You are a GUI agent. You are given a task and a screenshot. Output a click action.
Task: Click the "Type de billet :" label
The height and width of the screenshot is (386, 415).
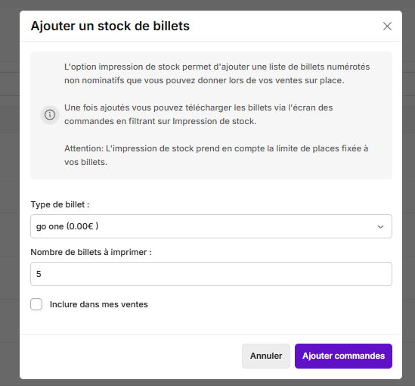click(60, 204)
